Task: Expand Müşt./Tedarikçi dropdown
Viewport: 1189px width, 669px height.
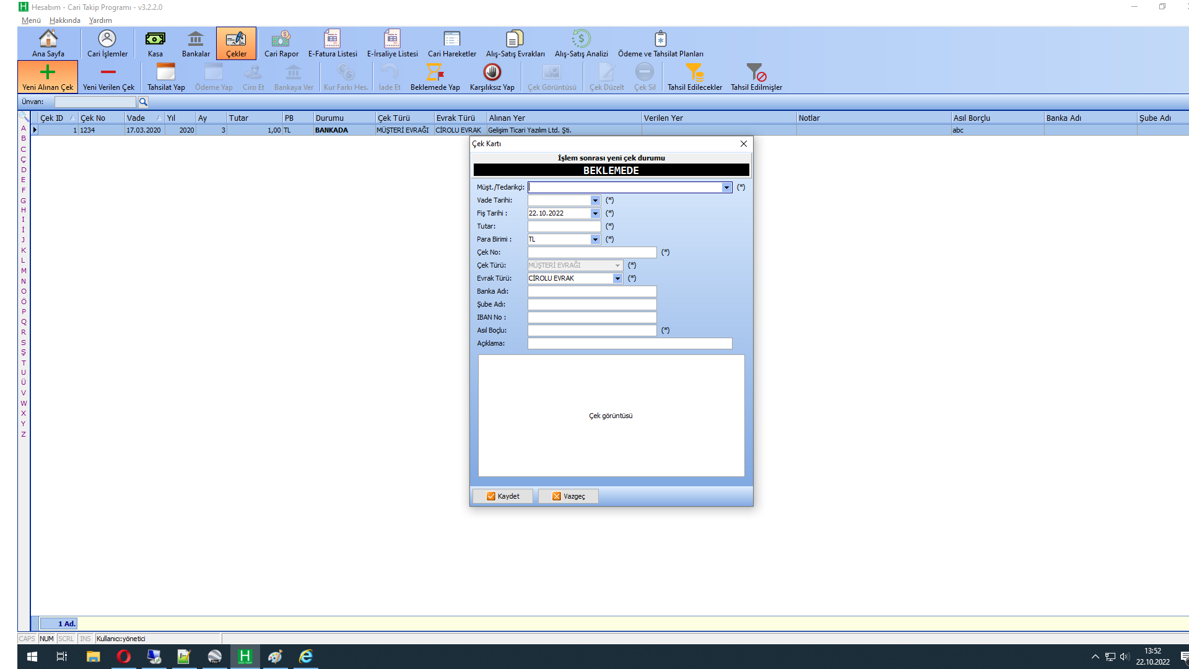Action: click(x=726, y=187)
